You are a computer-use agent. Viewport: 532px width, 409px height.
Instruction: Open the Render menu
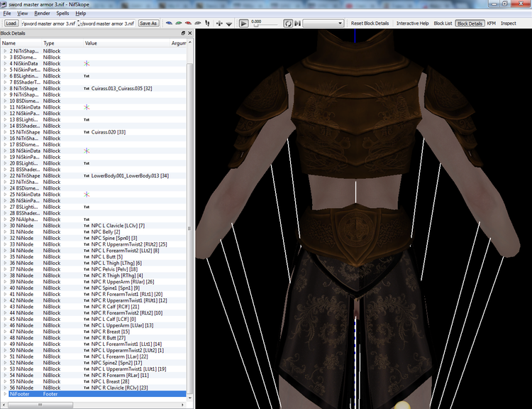click(x=42, y=13)
